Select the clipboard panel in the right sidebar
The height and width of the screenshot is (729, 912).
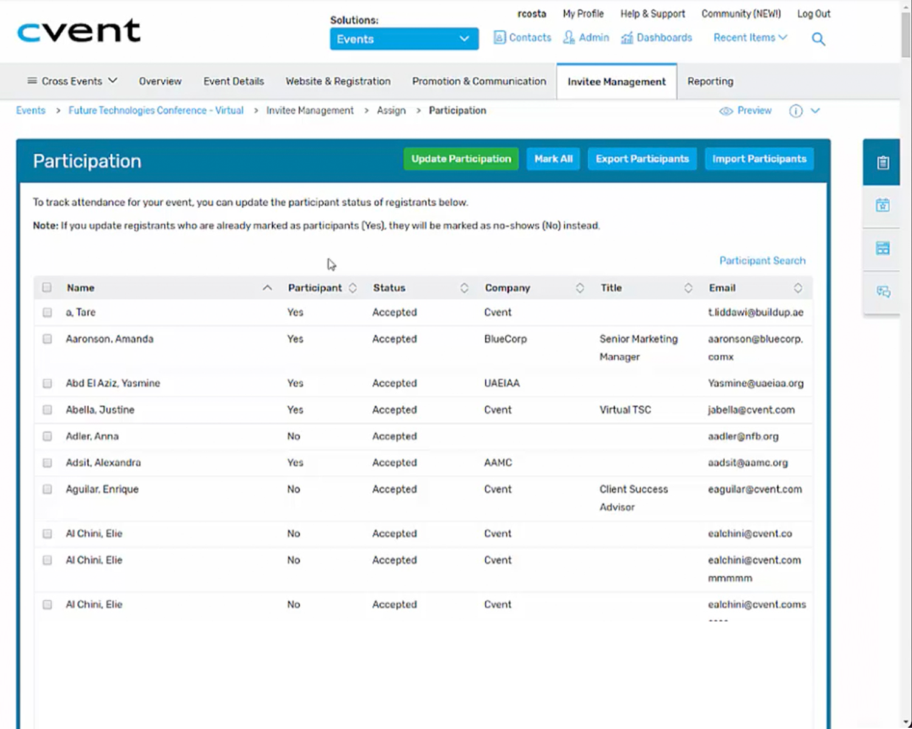(882, 162)
